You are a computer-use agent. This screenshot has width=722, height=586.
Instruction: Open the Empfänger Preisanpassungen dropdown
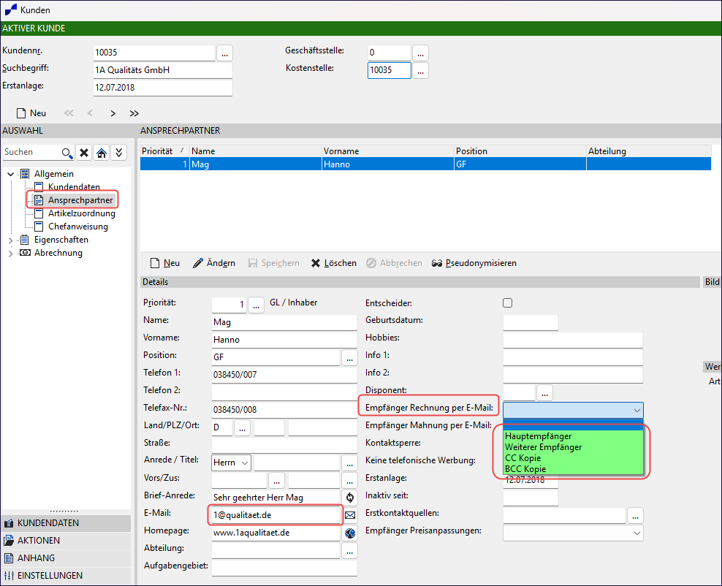click(573, 533)
